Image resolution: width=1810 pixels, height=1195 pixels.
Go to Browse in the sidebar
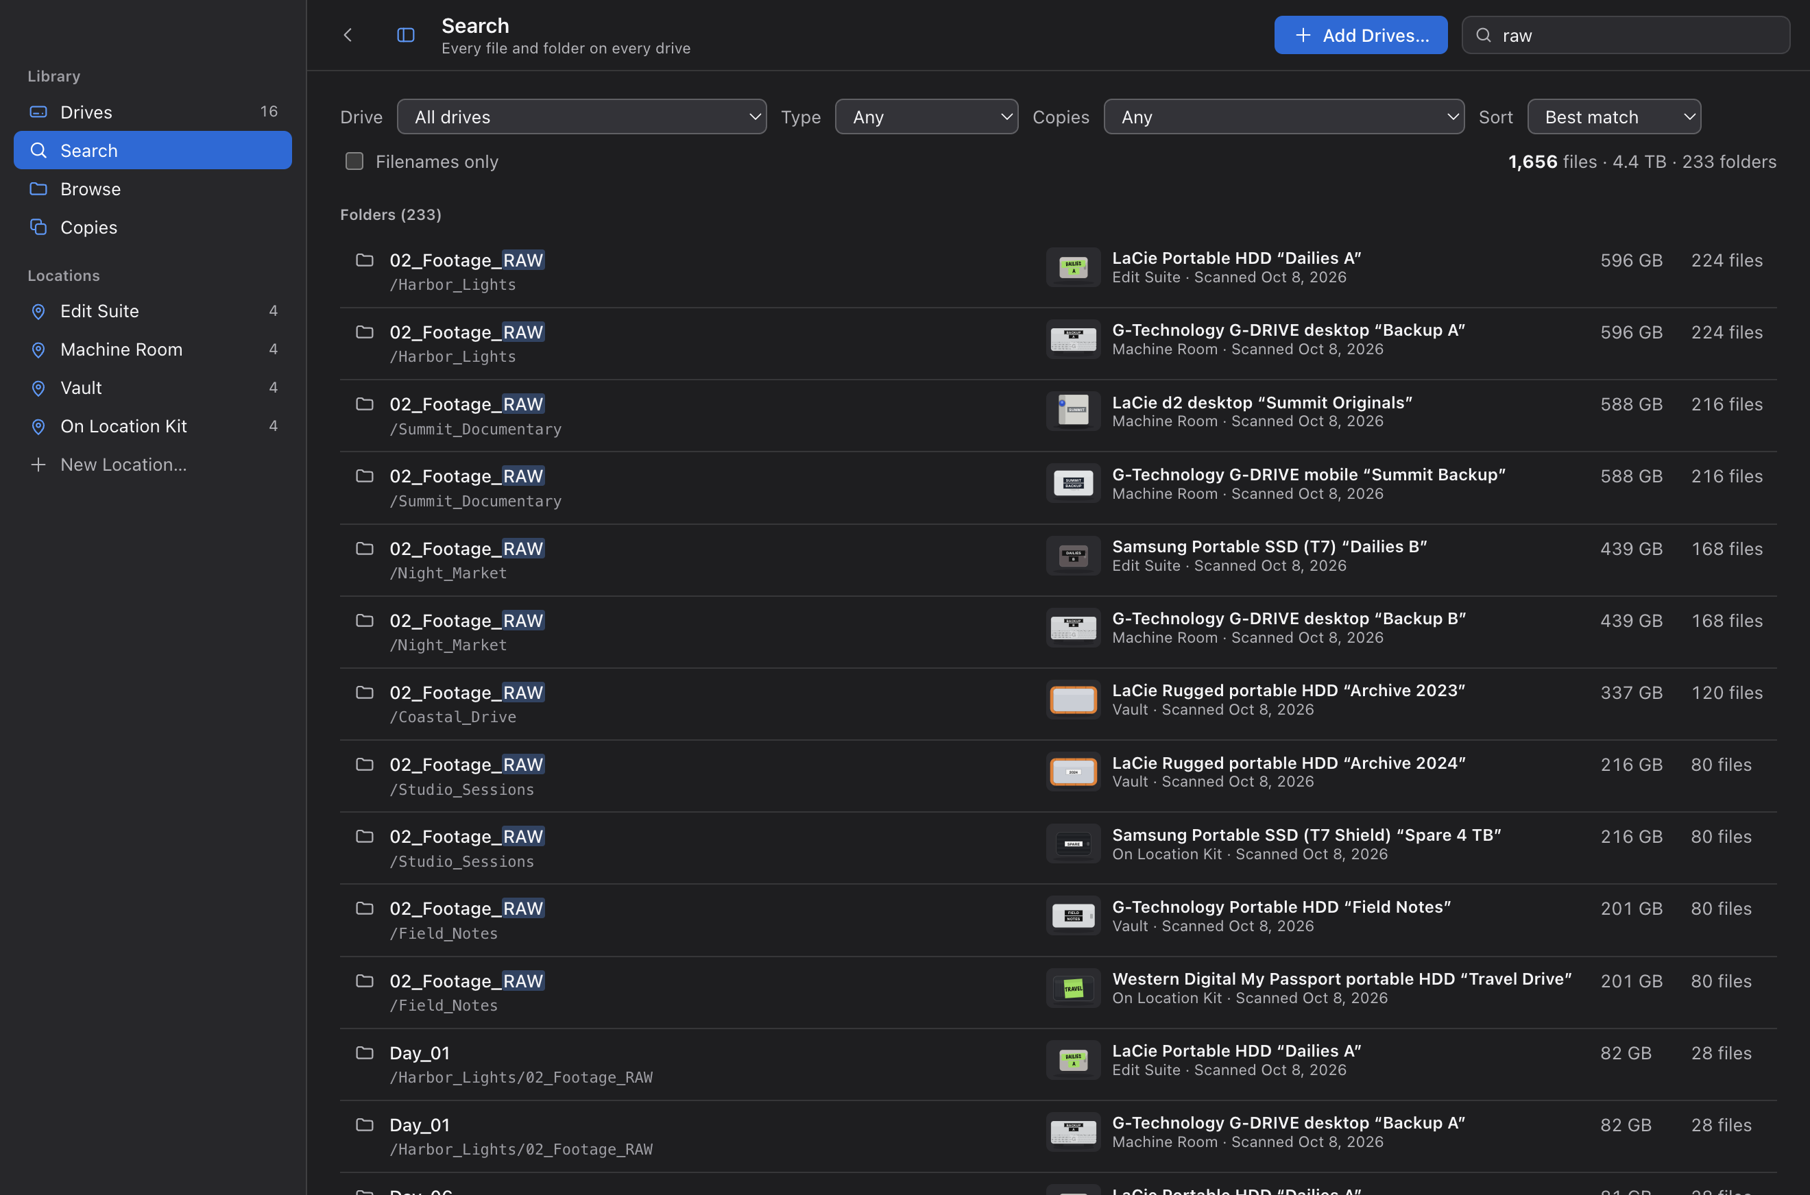[x=152, y=188]
